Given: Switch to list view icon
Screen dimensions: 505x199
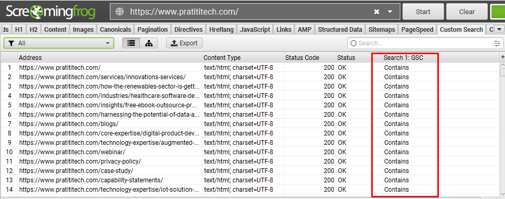Looking at the screenshot, I should click(x=131, y=43).
